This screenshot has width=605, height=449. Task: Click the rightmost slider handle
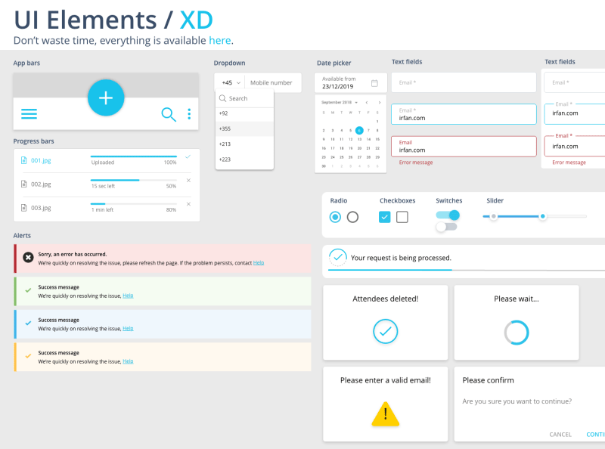coord(541,217)
